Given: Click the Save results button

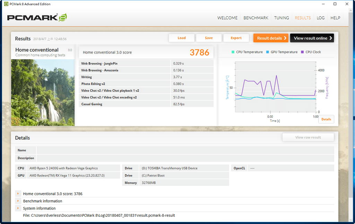Looking at the screenshot, I should point(209,38).
